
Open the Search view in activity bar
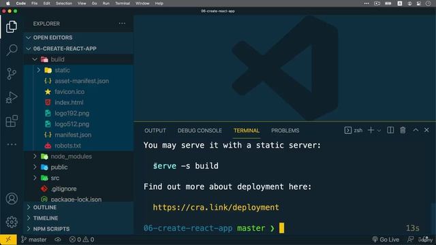click(12, 50)
